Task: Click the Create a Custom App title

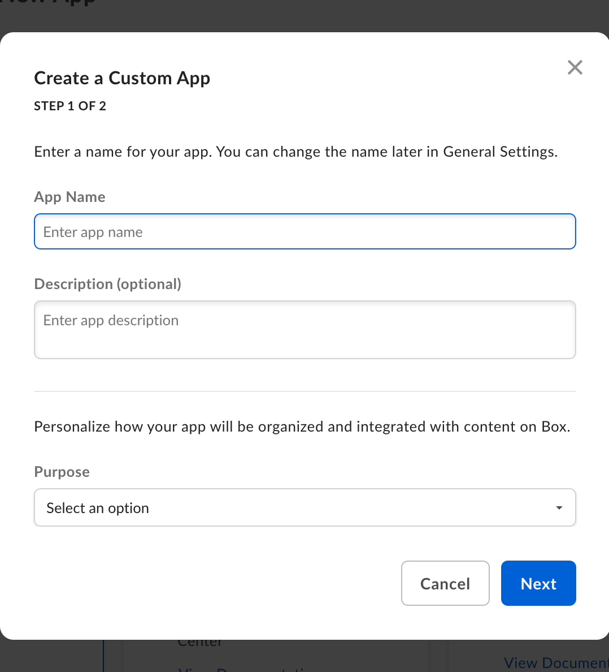Action: pos(121,78)
